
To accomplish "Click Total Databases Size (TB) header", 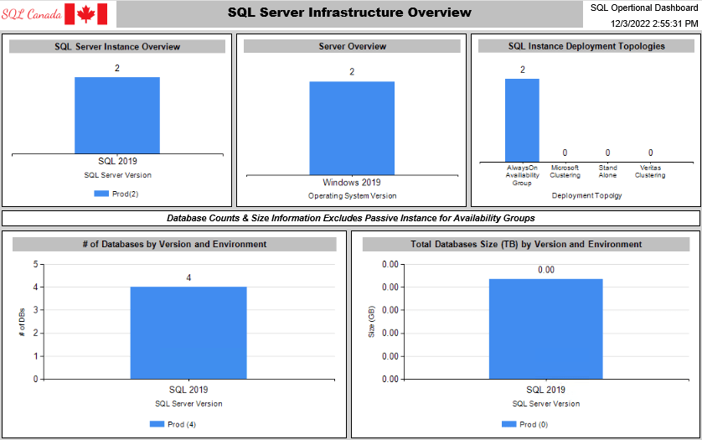I will 526,245.
